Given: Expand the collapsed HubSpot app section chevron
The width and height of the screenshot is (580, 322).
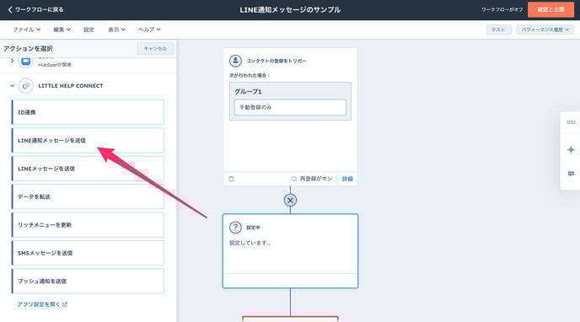Looking at the screenshot, I should click(x=12, y=61).
